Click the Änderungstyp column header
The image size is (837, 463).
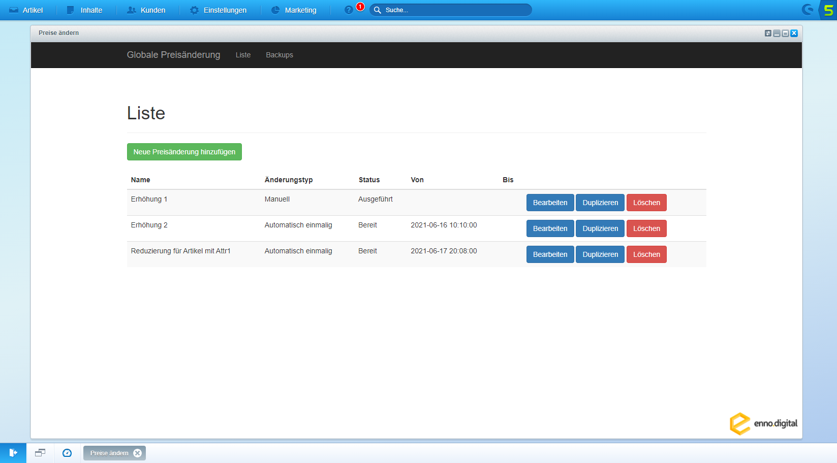click(x=289, y=180)
